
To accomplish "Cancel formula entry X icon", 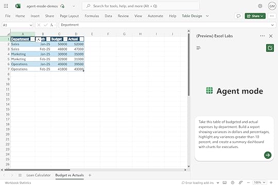I will (39, 25).
